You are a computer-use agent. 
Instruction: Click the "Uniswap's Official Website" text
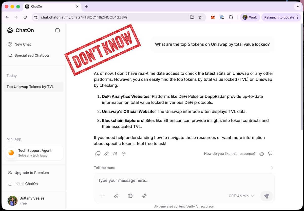(128, 112)
